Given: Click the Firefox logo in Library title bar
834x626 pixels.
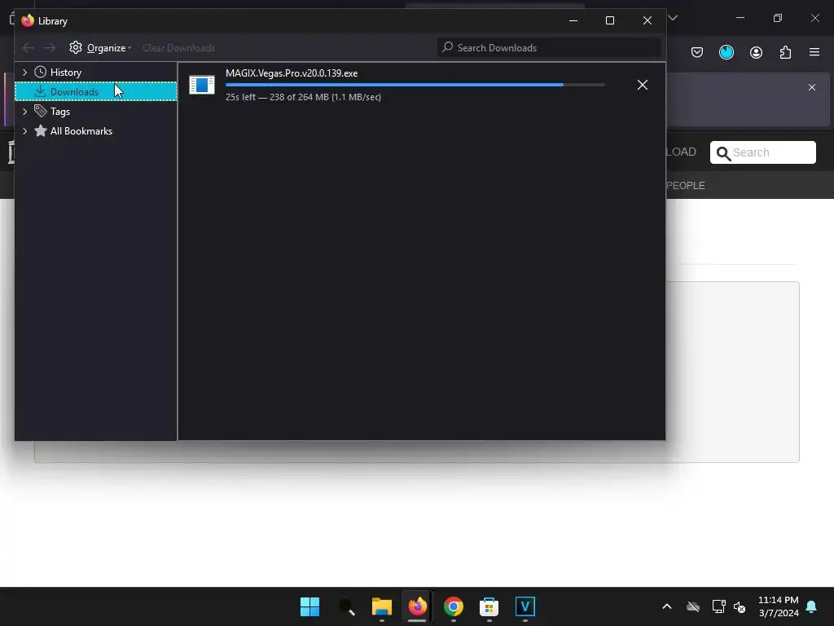Looking at the screenshot, I should coord(28,20).
